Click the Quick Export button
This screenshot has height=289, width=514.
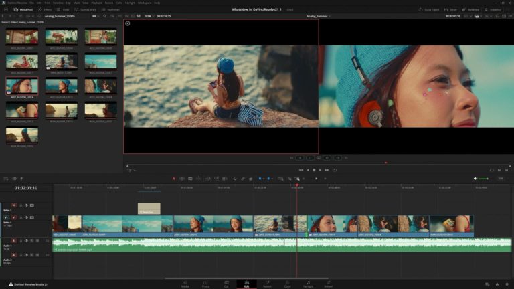[429, 10]
